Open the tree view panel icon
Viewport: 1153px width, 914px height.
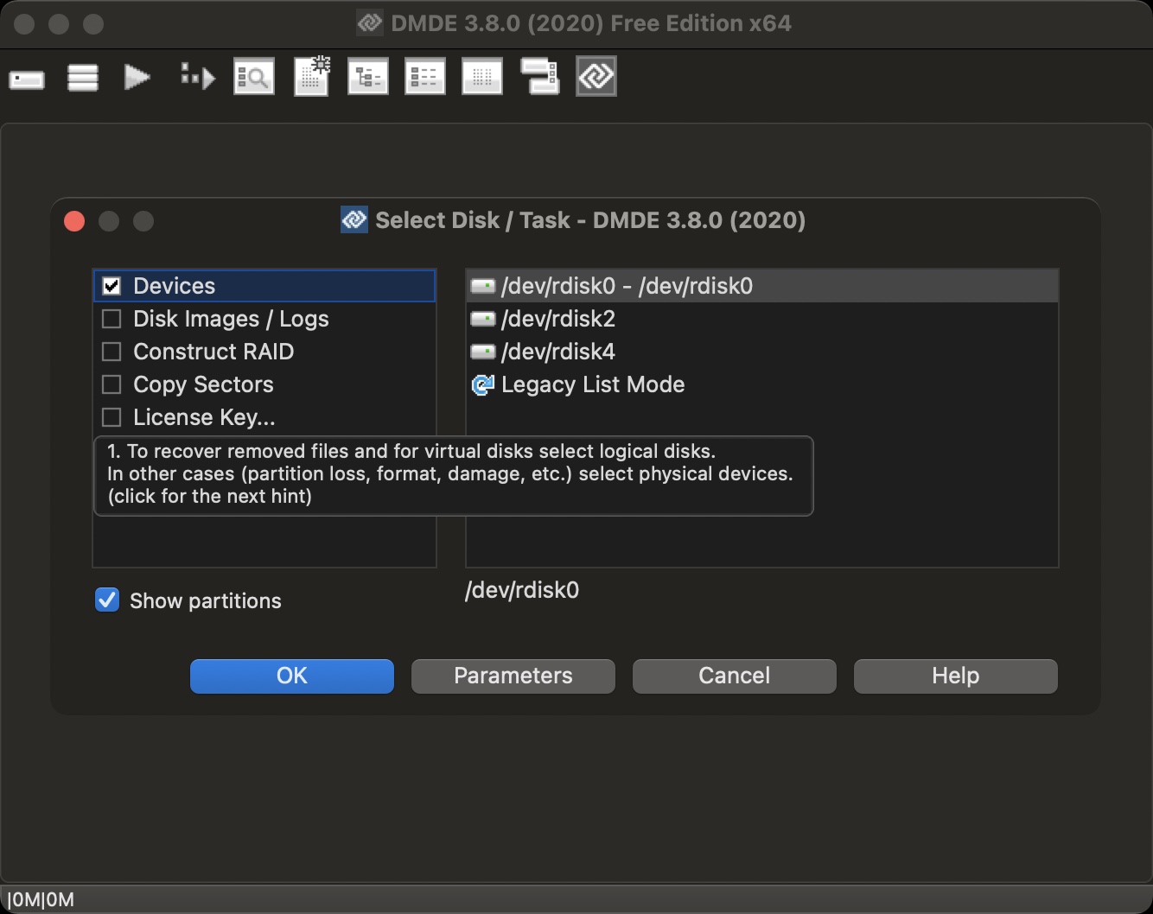[368, 77]
